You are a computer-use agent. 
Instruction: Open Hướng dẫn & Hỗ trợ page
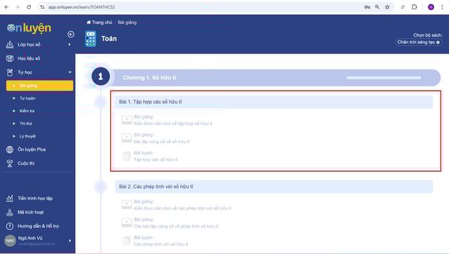tap(39, 226)
